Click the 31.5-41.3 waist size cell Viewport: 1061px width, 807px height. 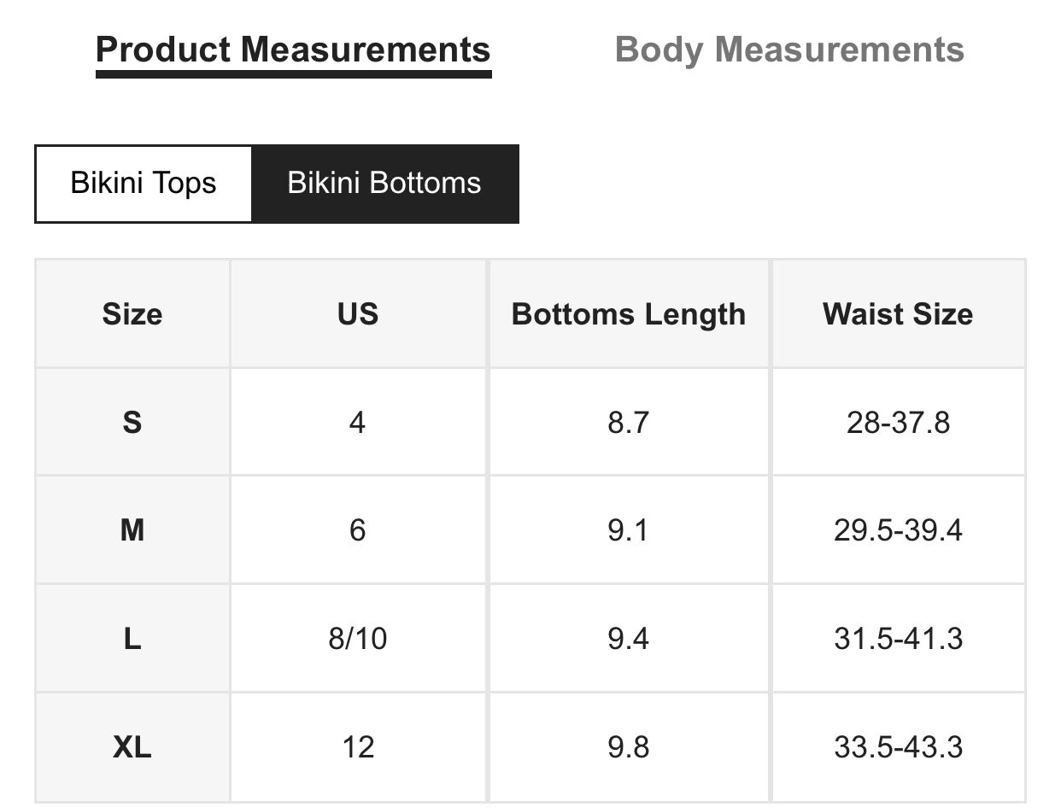[x=898, y=639]
